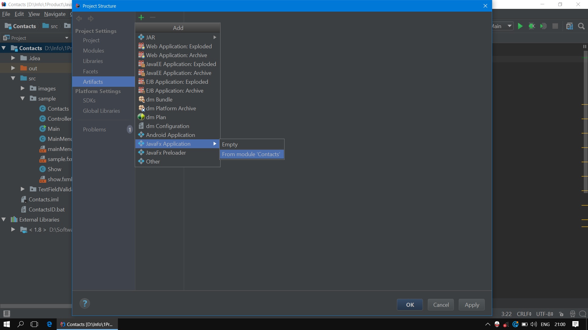The image size is (588, 330).
Task: Show hidden tray icons chevron
Action: [488, 324]
